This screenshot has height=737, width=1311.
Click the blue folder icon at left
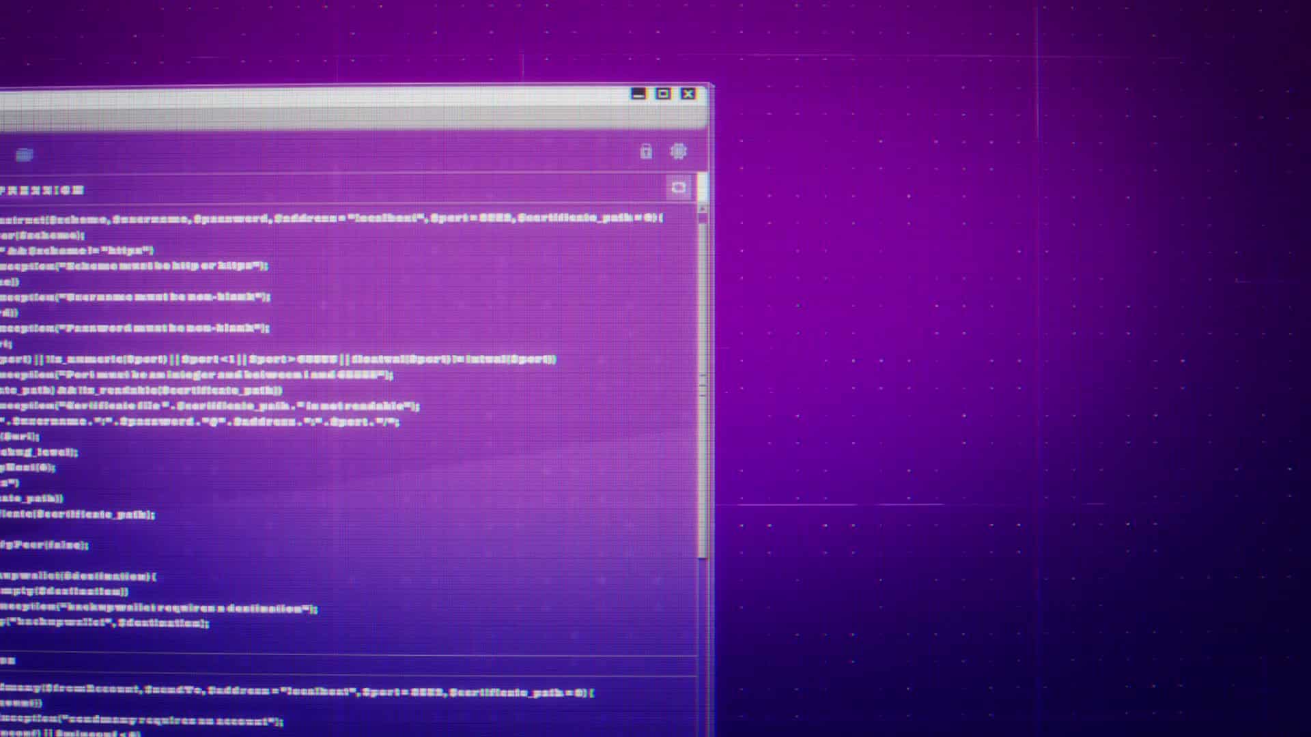point(25,155)
